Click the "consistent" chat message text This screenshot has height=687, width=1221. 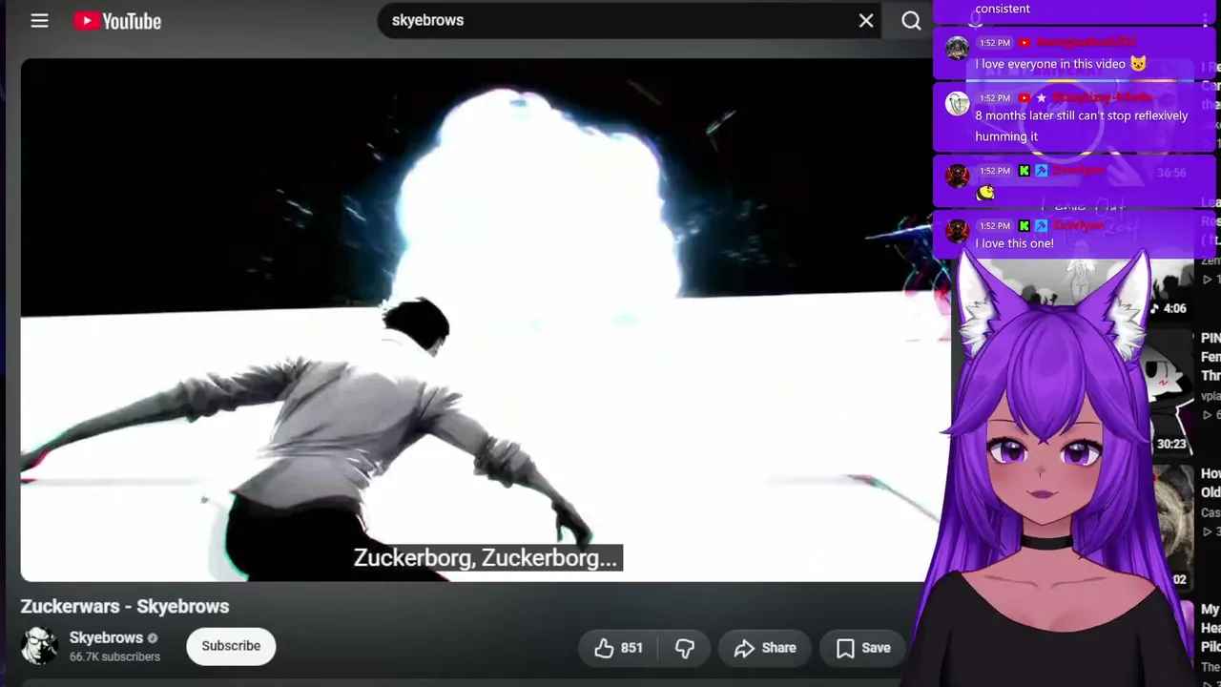click(x=1003, y=9)
